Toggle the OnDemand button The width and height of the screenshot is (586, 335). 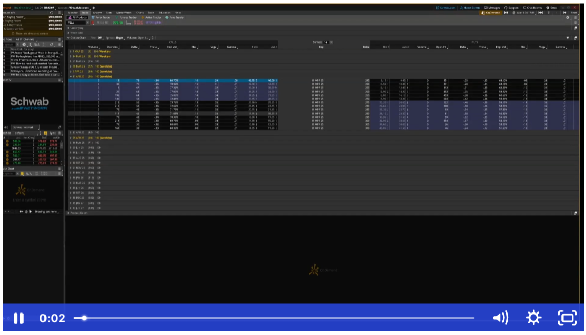tap(490, 13)
